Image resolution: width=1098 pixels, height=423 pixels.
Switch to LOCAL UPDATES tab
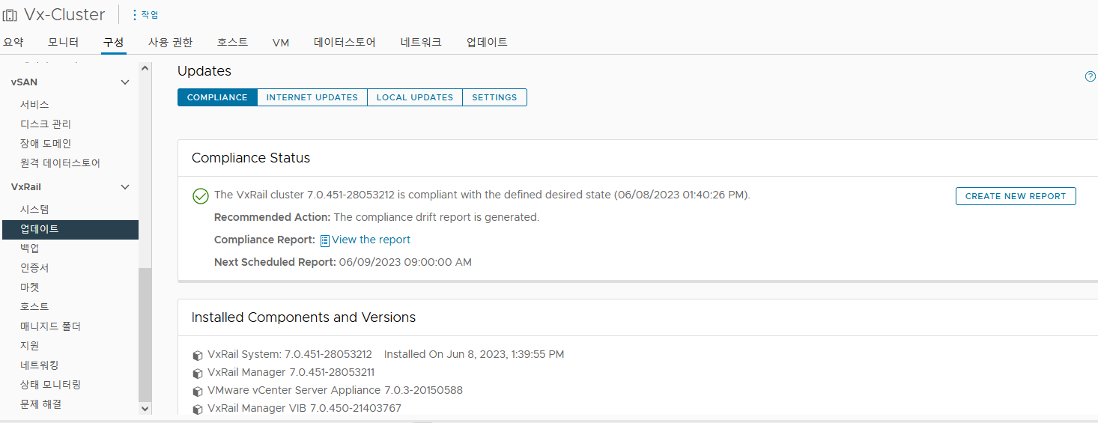click(415, 97)
